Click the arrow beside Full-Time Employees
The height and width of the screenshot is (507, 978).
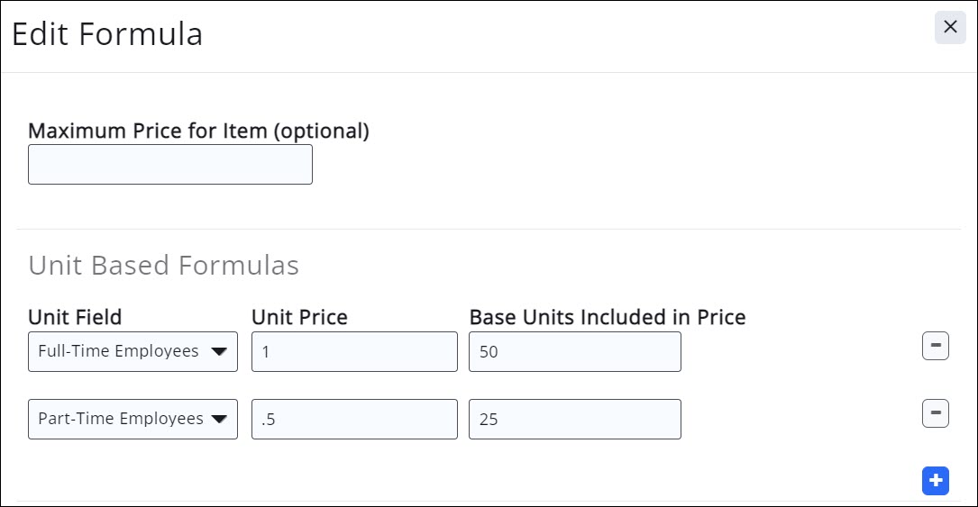click(x=218, y=352)
